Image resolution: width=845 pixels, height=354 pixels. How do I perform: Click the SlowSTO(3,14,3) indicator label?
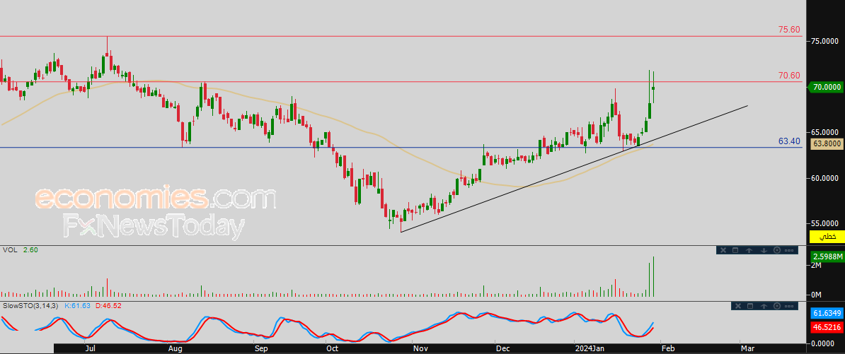[x=31, y=305]
